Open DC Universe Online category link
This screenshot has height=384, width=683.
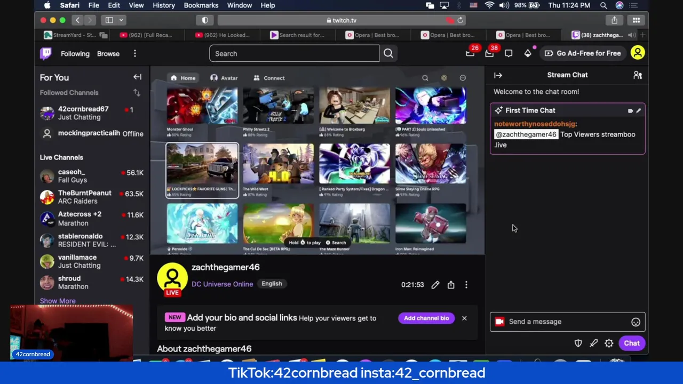point(223,284)
